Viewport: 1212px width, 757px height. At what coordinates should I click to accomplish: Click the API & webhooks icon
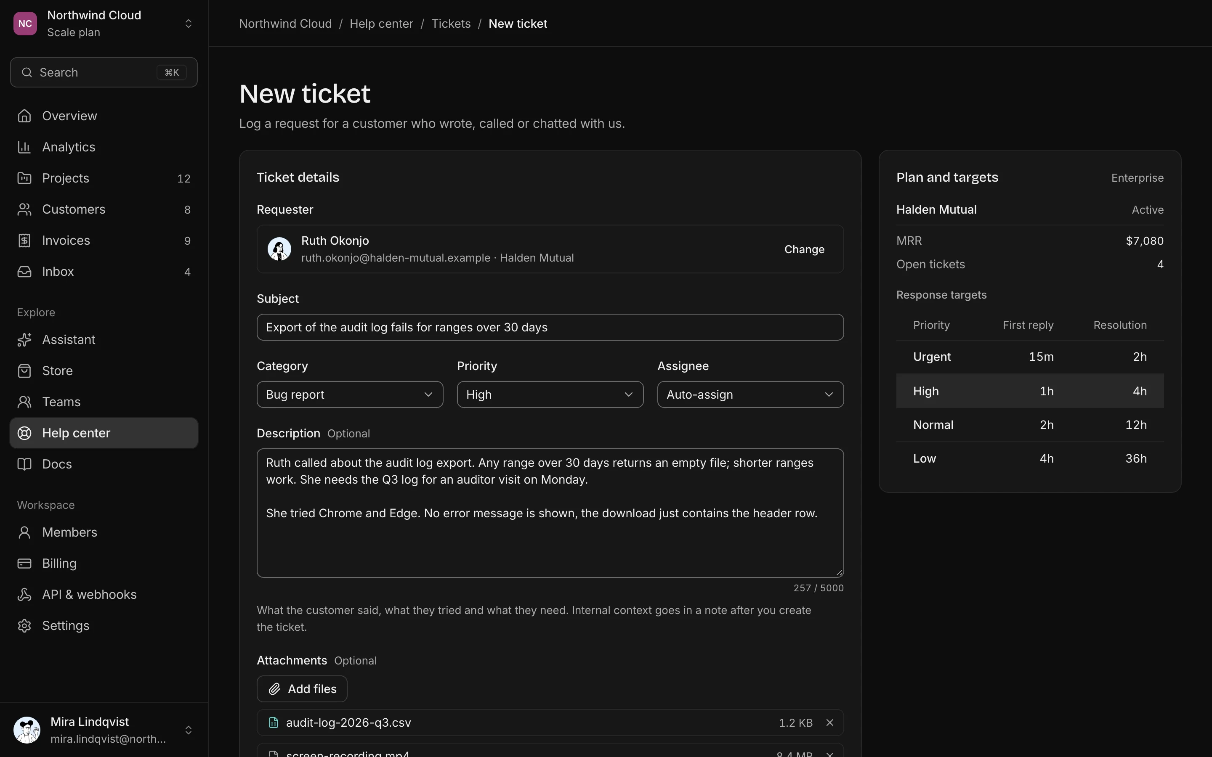[24, 594]
